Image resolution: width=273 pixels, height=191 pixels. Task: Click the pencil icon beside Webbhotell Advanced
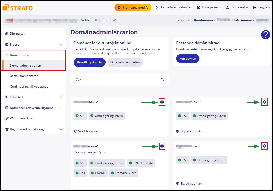(115, 20)
